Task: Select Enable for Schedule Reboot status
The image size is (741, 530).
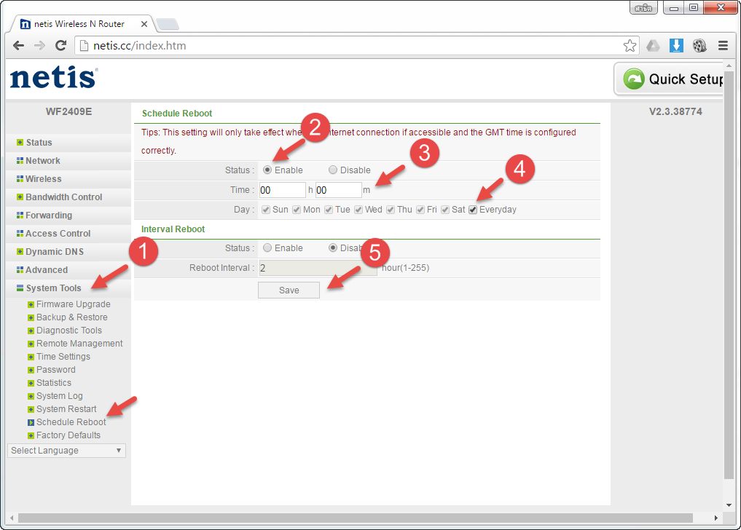Action: (x=267, y=170)
